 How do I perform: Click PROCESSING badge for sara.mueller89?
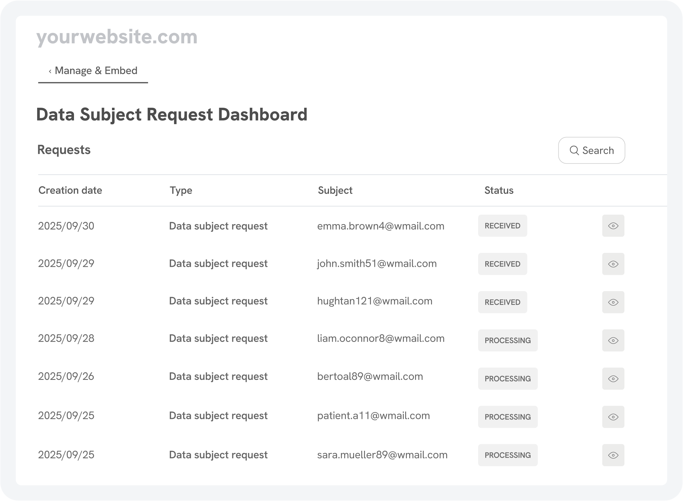[x=507, y=455]
